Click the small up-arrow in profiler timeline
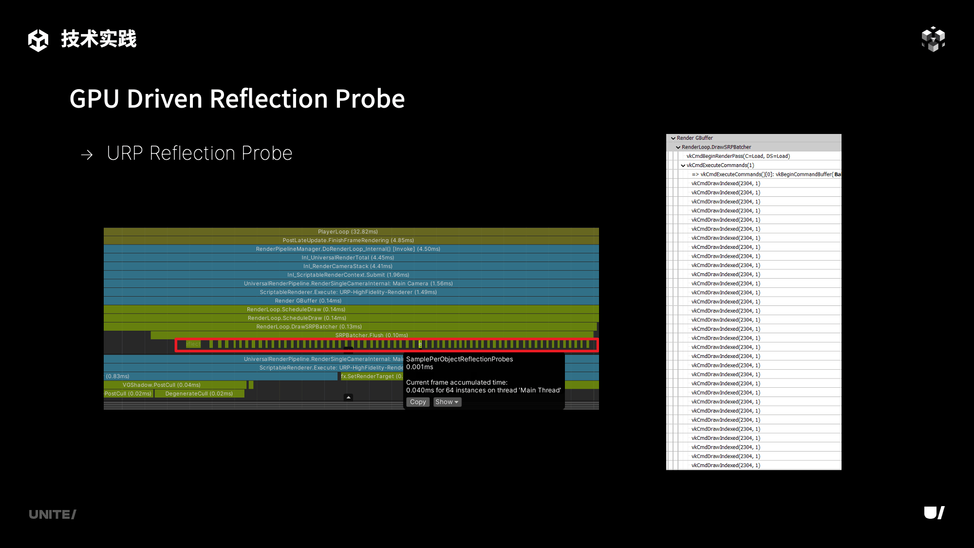Viewport: 974px width, 548px height. 348,397
